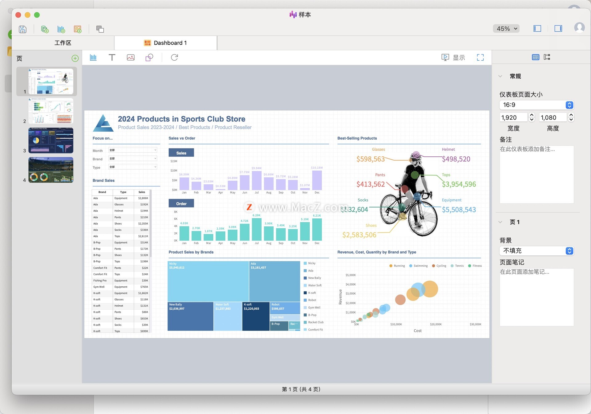
Task: Click the Sports Club triangle logo
Action: pyautogui.click(x=103, y=123)
